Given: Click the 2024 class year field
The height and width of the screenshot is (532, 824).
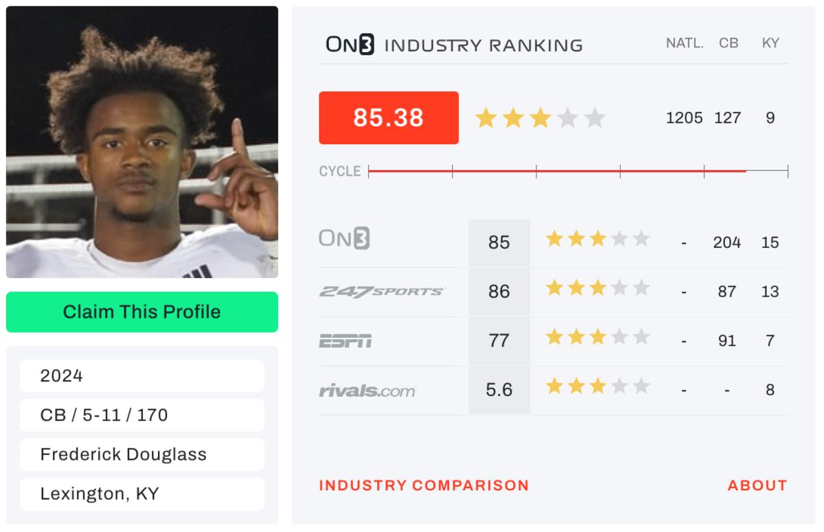Looking at the screenshot, I should click(142, 375).
